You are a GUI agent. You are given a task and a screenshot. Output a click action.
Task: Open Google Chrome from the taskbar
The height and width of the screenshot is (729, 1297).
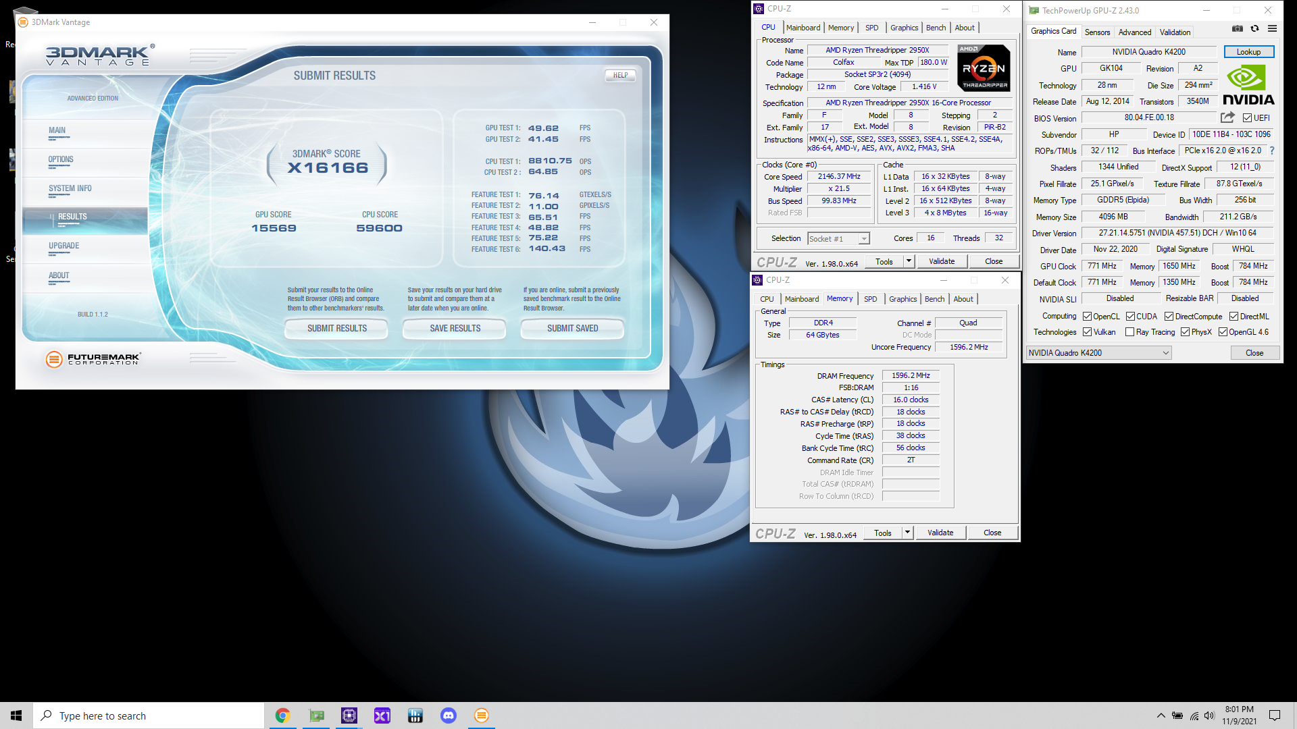tap(282, 715)
